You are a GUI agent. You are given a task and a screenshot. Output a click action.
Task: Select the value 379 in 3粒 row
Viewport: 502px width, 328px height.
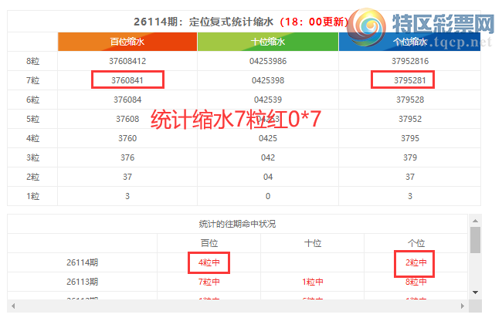point(410,157)
